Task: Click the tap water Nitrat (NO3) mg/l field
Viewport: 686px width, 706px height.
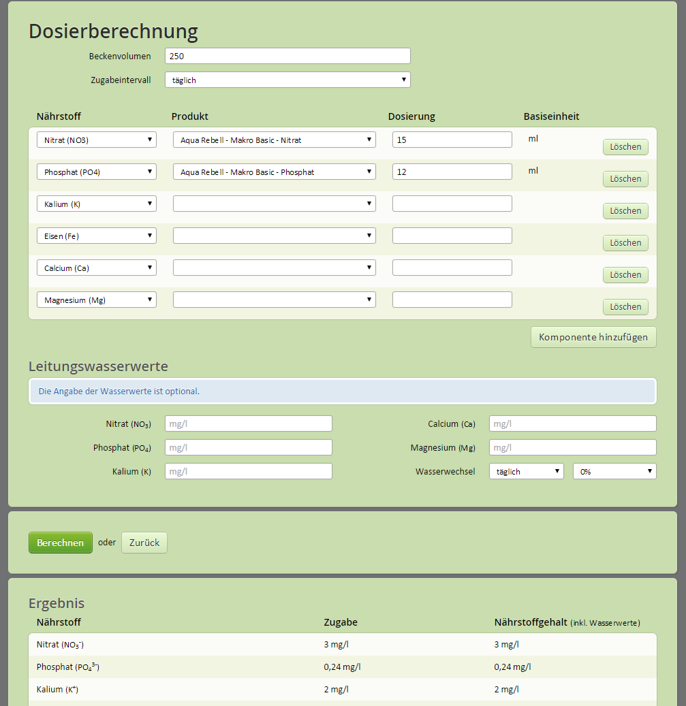Action: point(248,423)
